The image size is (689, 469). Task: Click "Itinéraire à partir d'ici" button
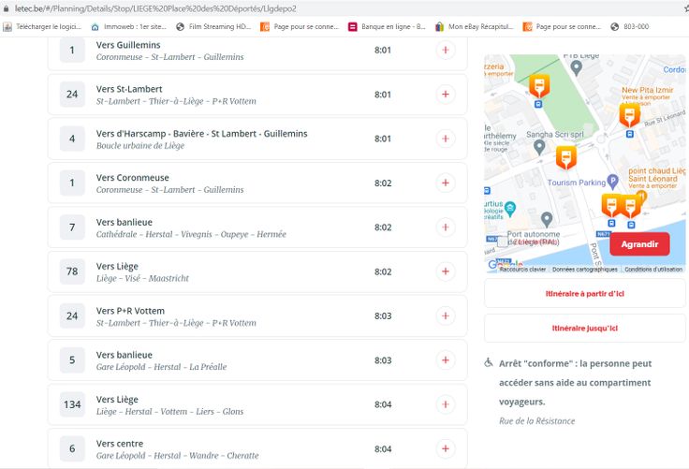pyautogui.click(x=584, y=293)
